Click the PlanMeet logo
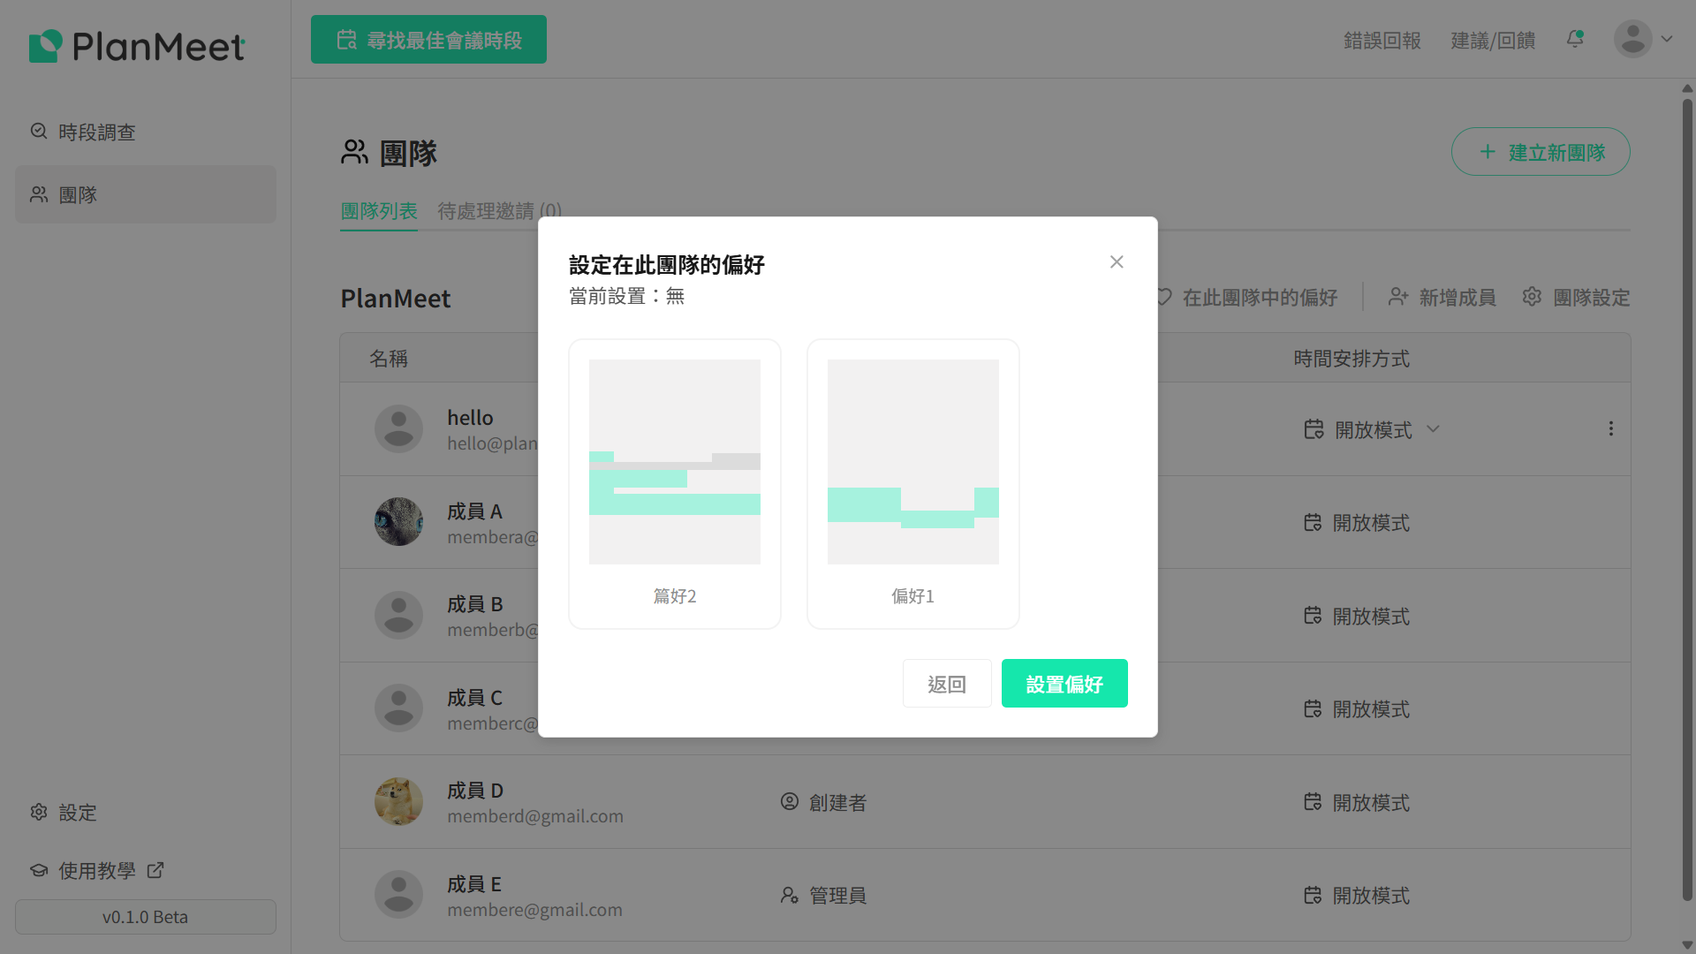 137,46
